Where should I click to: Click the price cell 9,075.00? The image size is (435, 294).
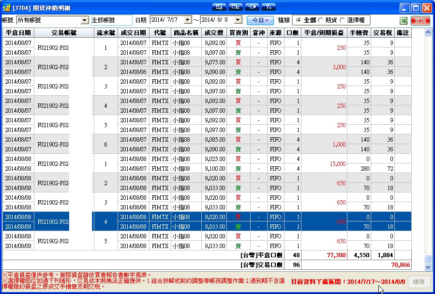point(214,62)
